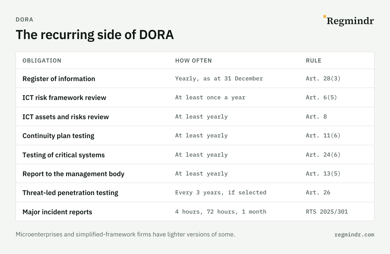Click the 'Art. 28(3)' rule cell

click(x=323, y=78)
